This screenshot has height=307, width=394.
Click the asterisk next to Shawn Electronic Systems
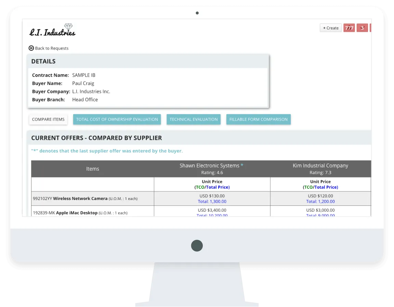tap(242, 165)
